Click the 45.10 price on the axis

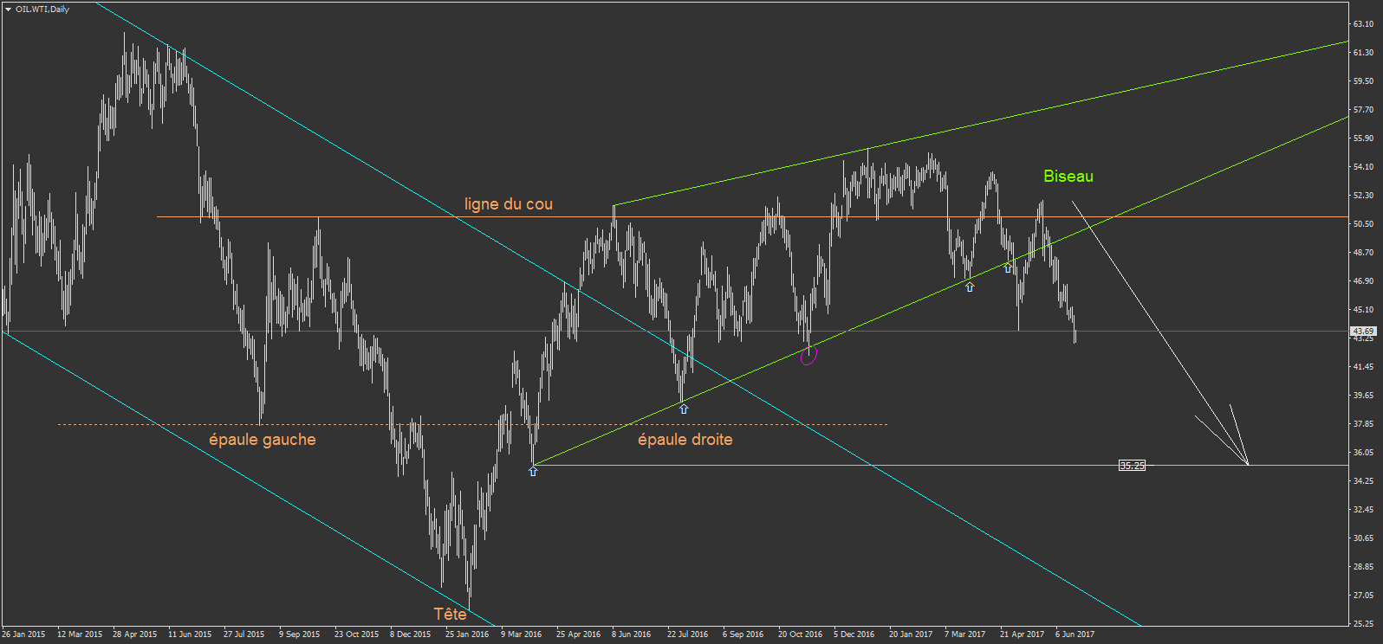[x=1363, y=310]
